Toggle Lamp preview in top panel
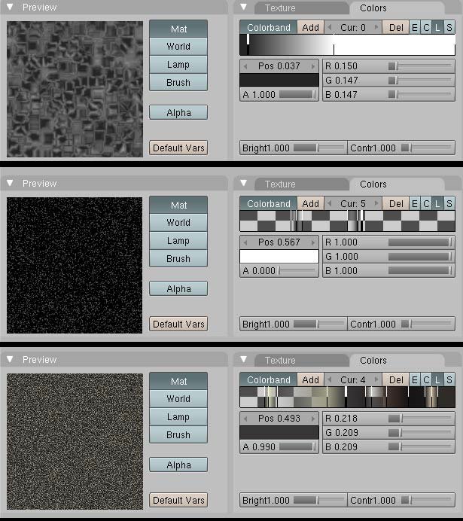The height and width of the screenshot is (521, 463). click(x=178, y=65)
